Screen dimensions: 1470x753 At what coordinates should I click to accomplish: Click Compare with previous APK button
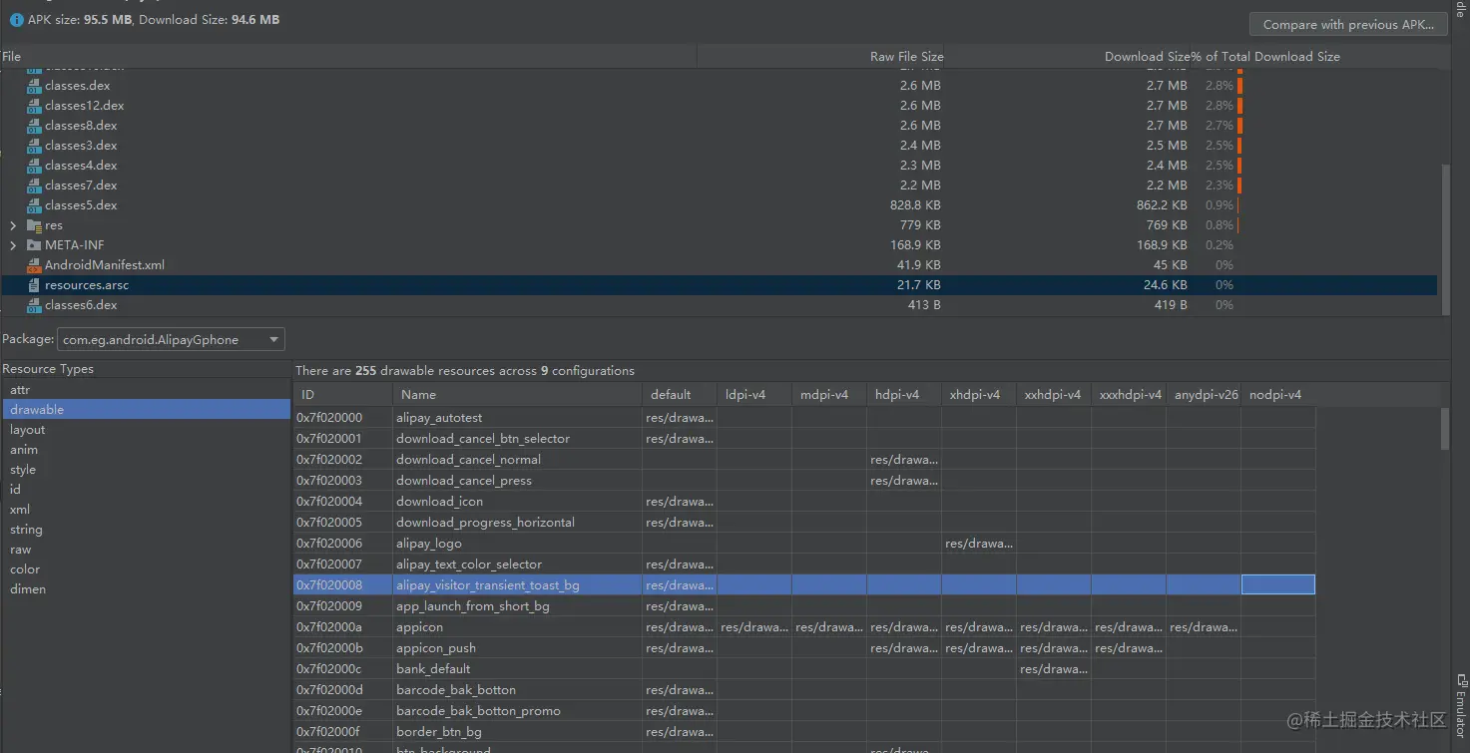pyautogui.click(x=1348, y=25)
